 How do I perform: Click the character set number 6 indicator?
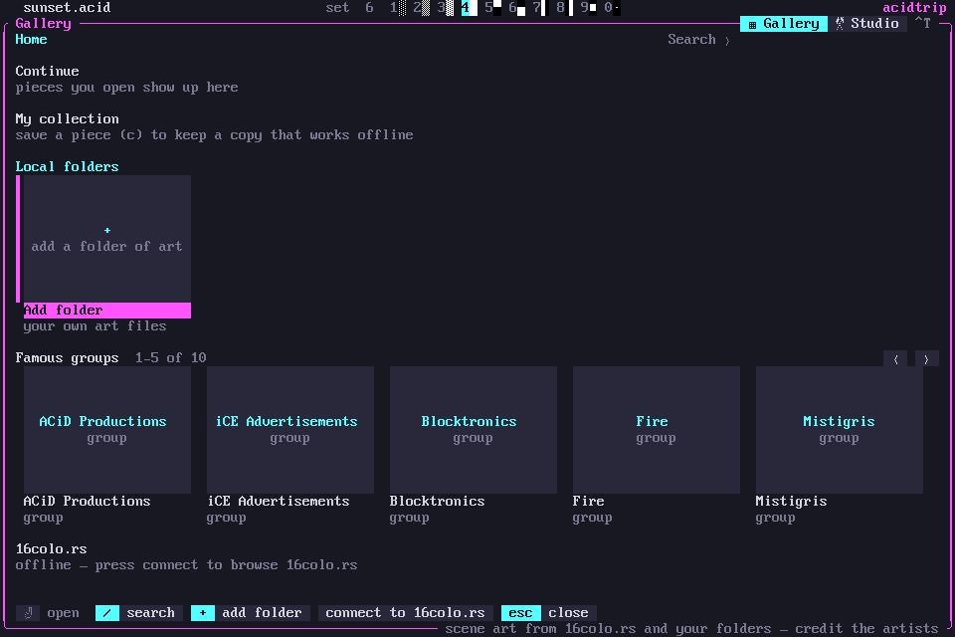[x=369, y=7]
